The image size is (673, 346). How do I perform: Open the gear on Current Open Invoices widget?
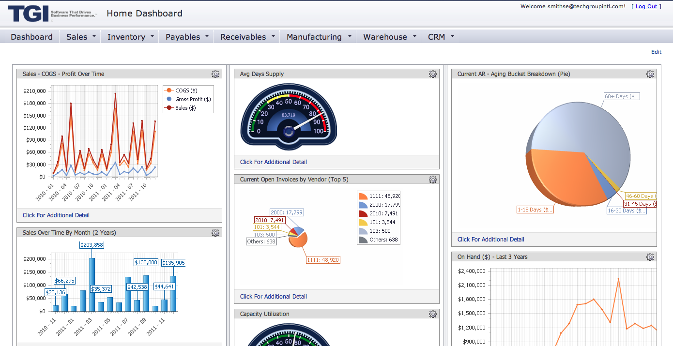coord(433,179)
